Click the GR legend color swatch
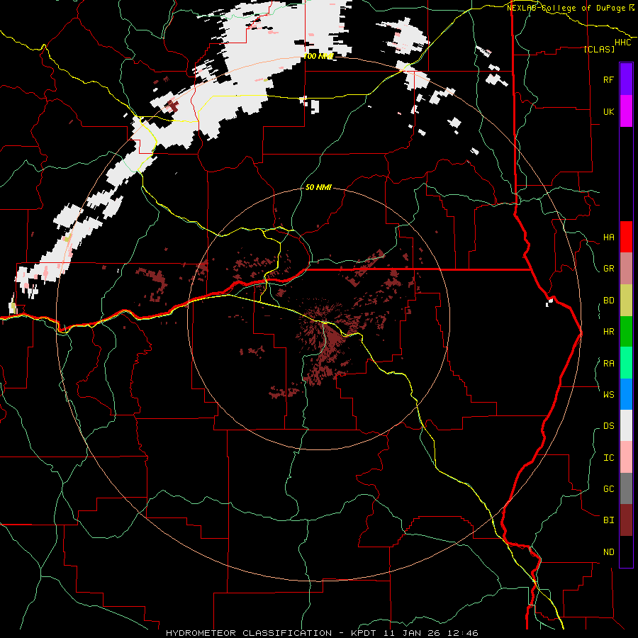 tap(626, 269)
